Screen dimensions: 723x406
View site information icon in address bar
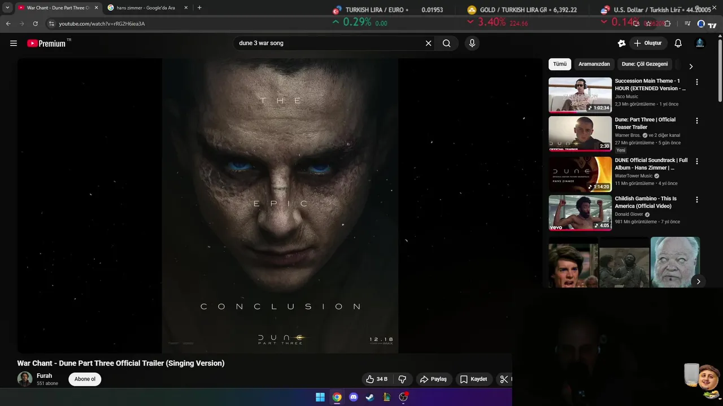pyautogui.click(x=51, y=24)
